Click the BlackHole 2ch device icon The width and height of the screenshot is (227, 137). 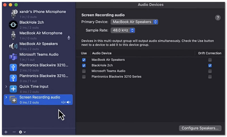13,25
